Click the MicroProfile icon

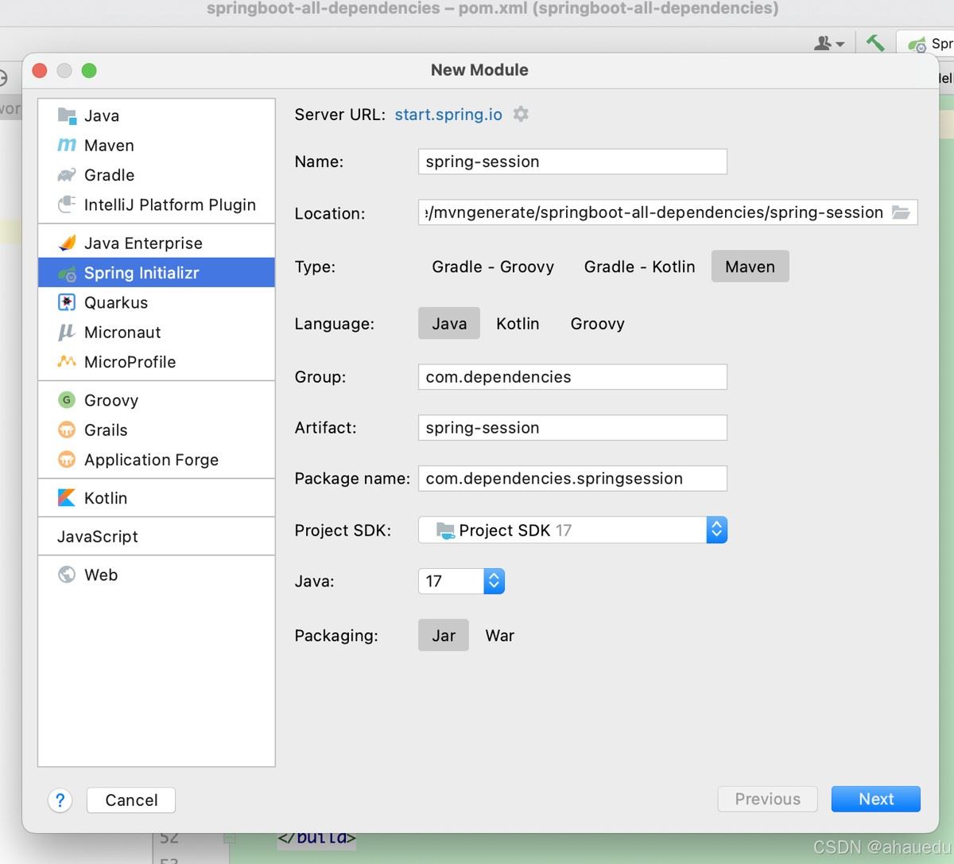(x=67, y=361)
